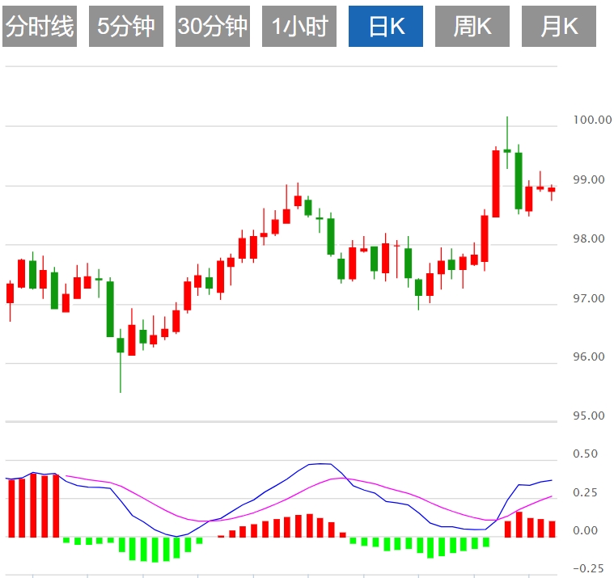This screenshot has height=578, width=614.
Task: Click the 99.00 price axis label
Action: tap(589, 179)
